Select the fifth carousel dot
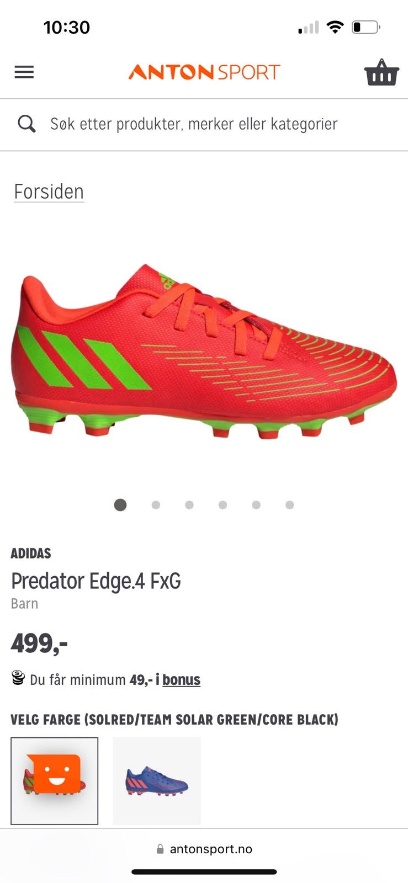Viewport: 408px width, 883px height. click(x=256, y=505)
